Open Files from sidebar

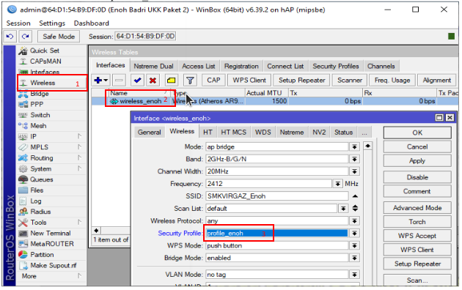[x=37, y=190]
